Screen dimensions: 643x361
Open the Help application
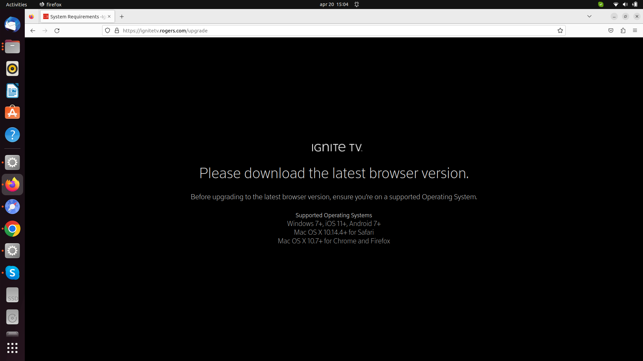pos(12,135)
